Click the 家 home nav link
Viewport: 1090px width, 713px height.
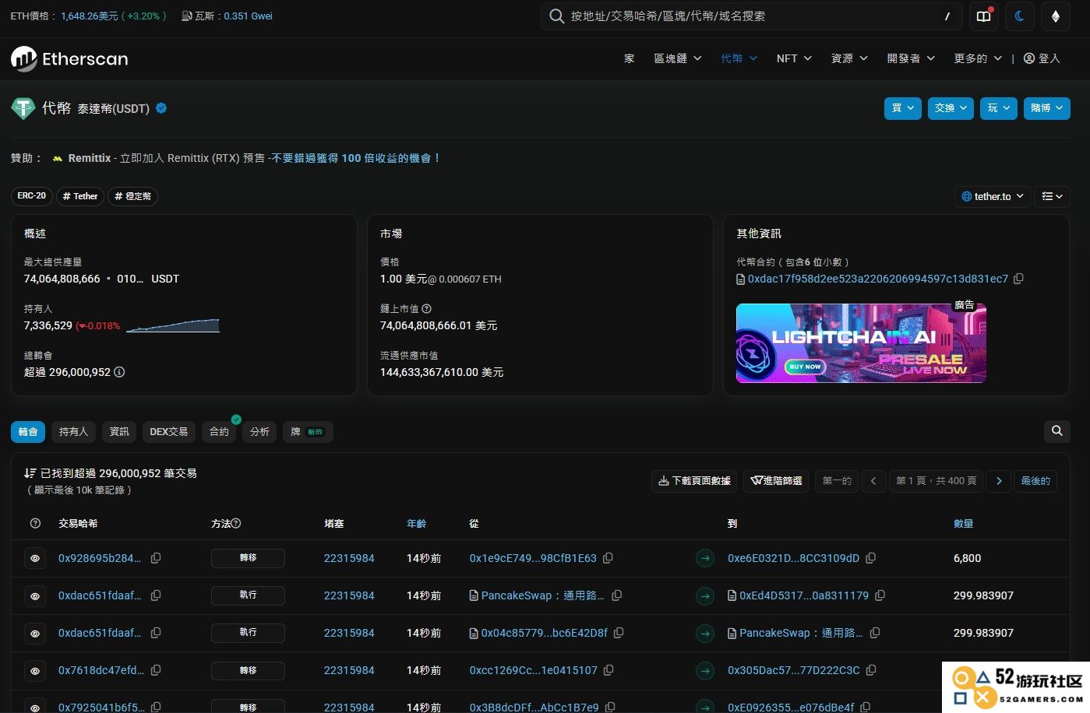pos(630,58)
